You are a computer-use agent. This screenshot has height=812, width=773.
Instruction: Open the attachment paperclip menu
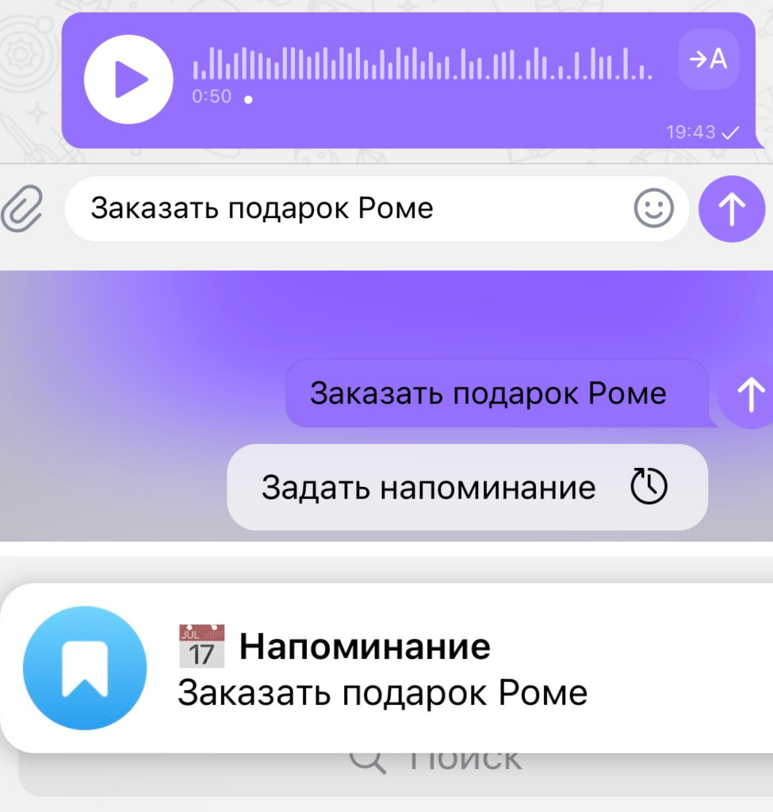[21, 209]
